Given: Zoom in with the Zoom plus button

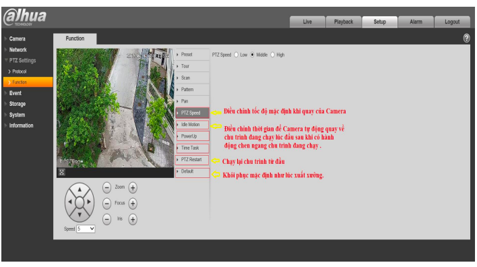Looking at the screenshot, I should tap(133, 187).
